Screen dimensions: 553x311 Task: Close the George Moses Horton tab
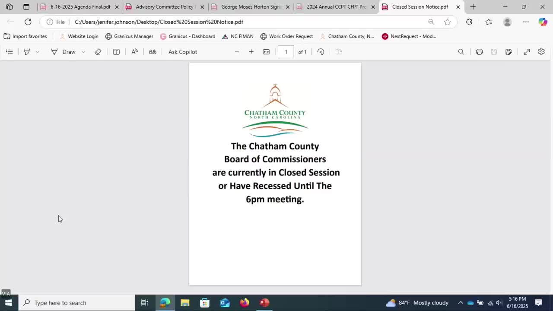click(x=288, y=7)
